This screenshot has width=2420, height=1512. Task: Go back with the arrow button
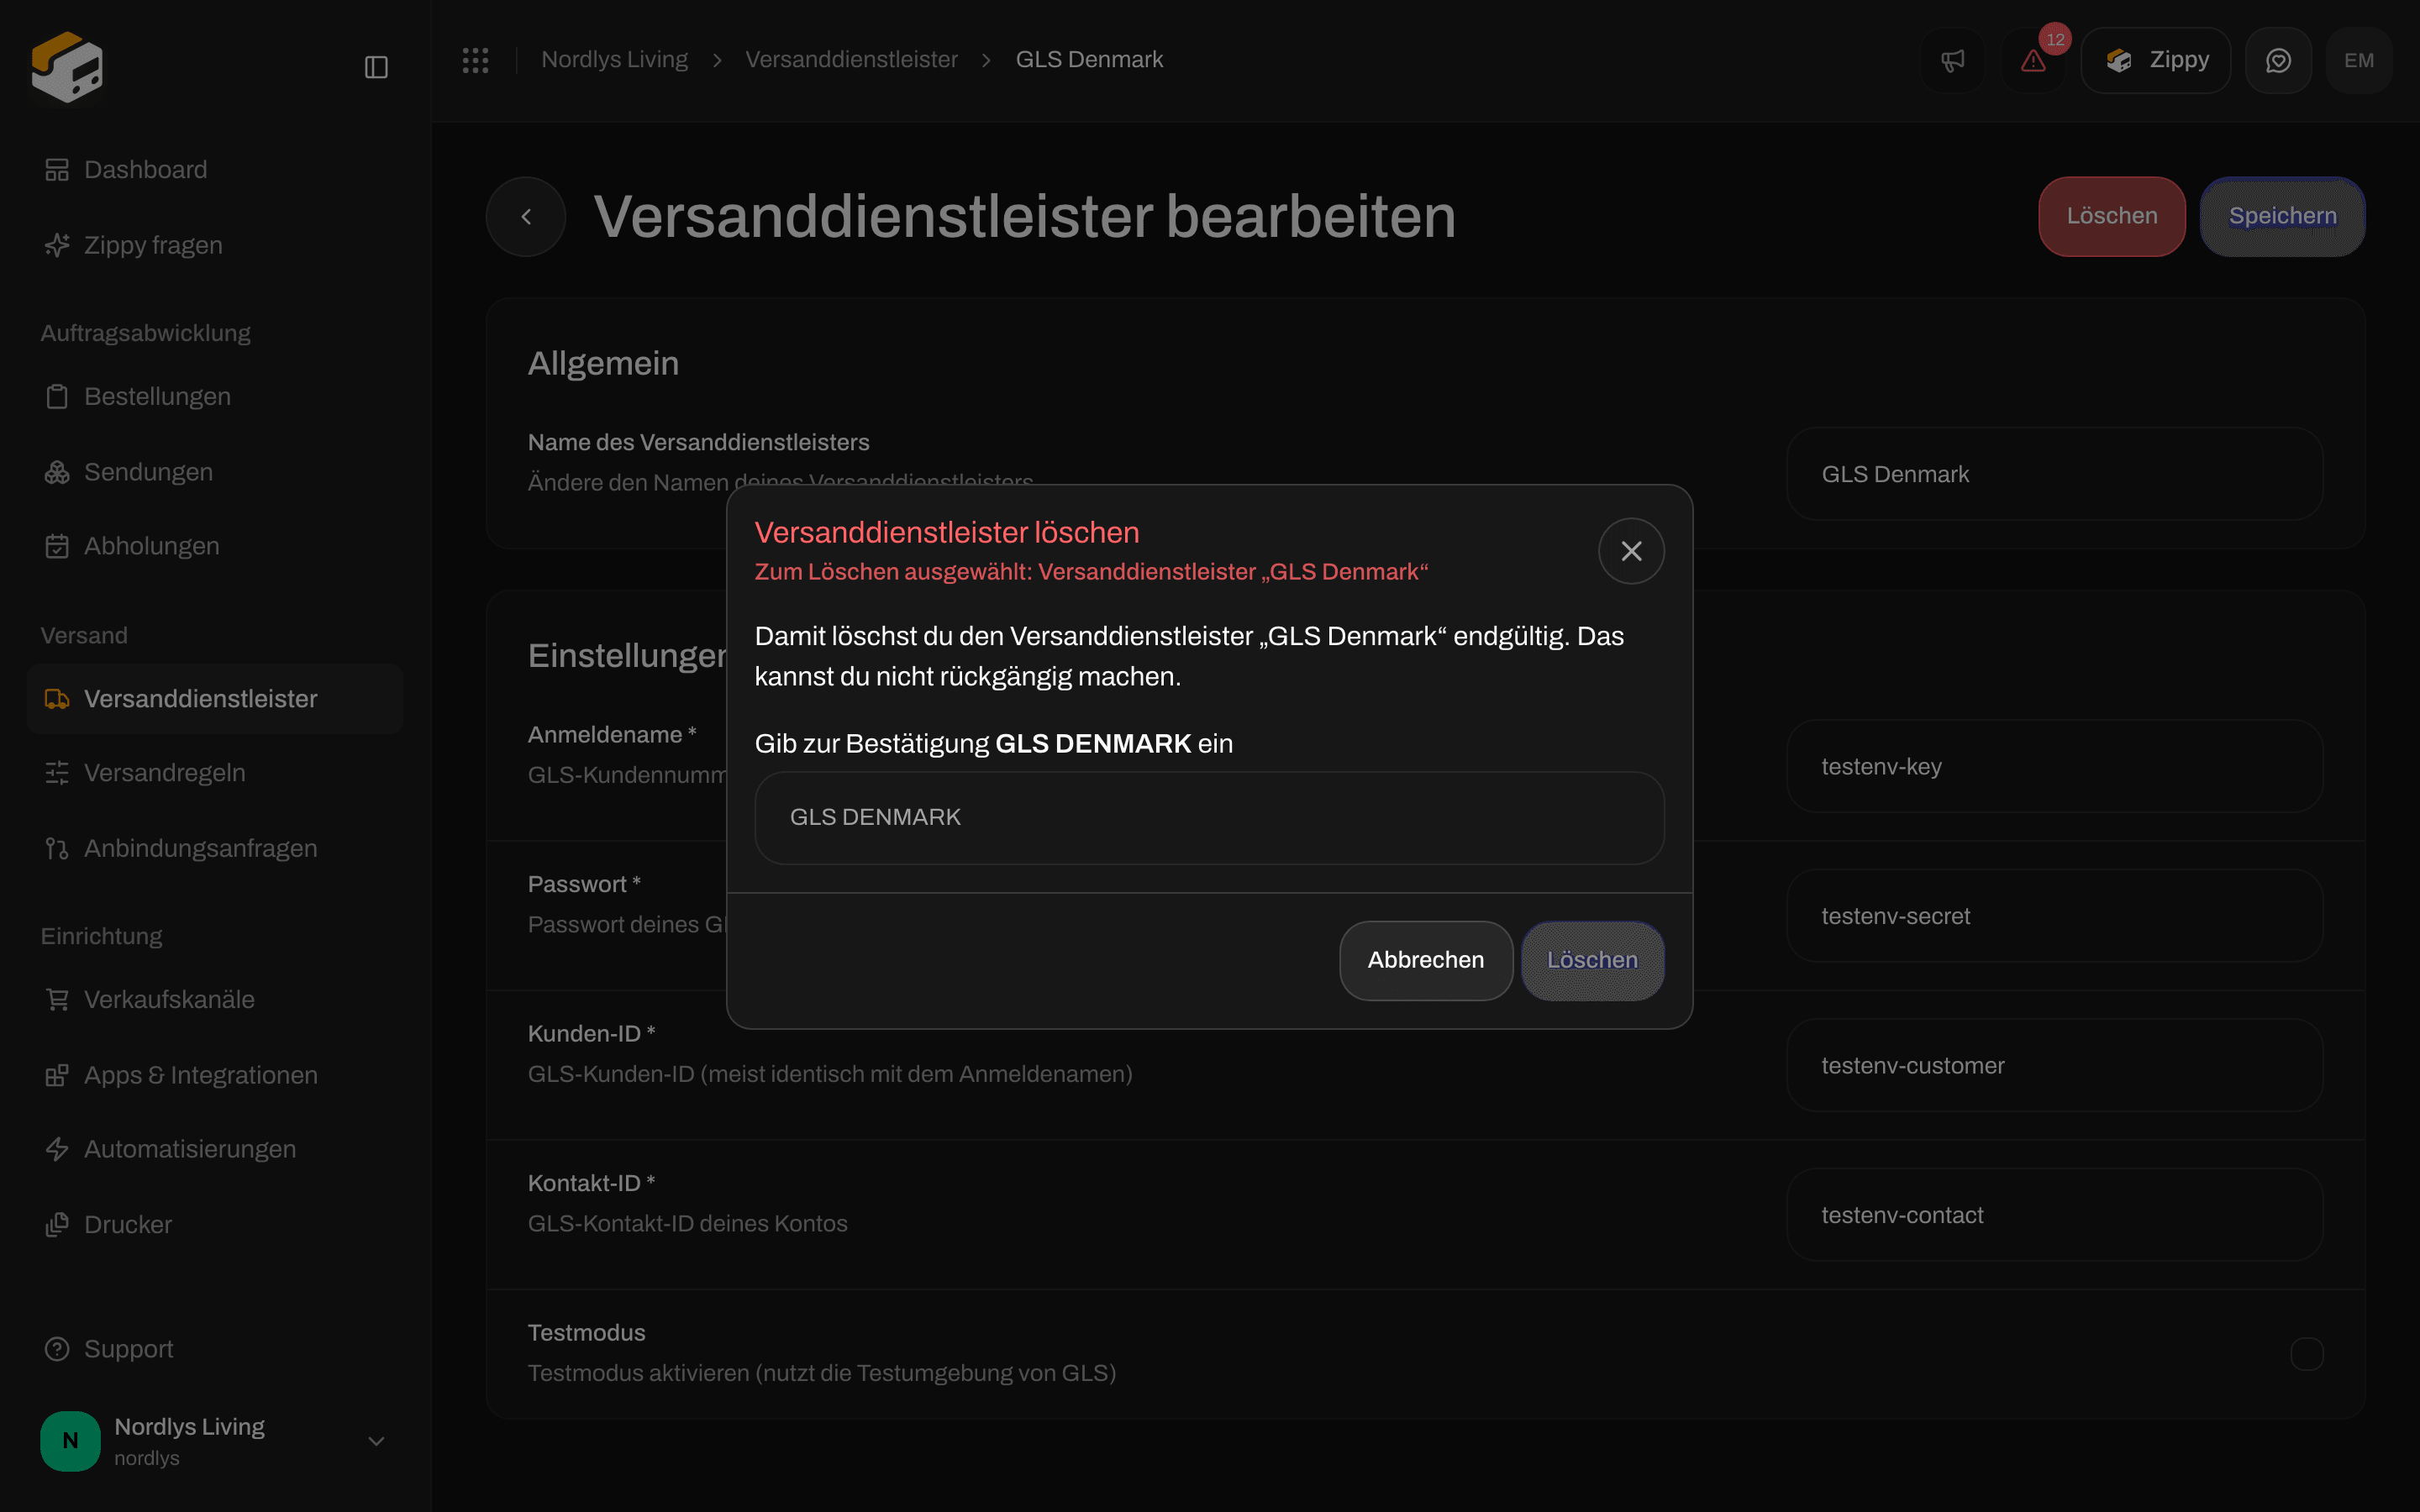[526, 216]
